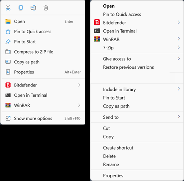Screen dimensions: 184x181
Task: Click the Delete trash icon
Action: (x=46, y=8)
